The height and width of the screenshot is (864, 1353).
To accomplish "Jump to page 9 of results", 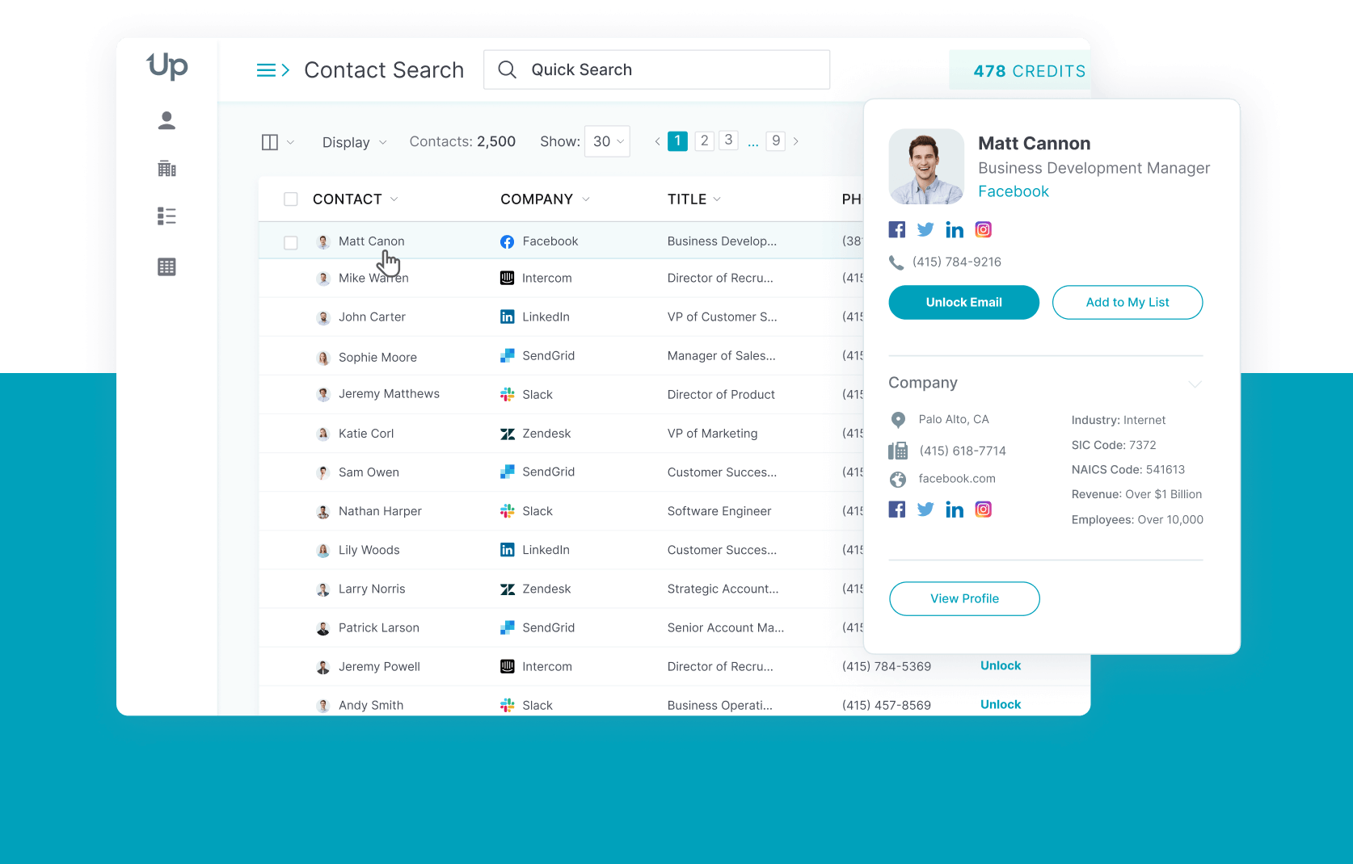I will [776, 141].
